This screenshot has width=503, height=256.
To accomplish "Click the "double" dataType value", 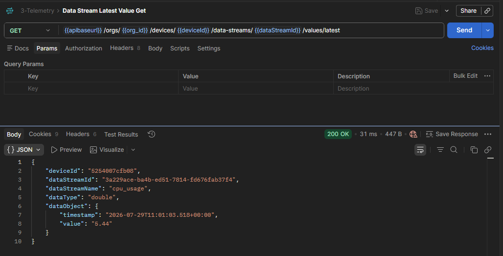I will 102,197.
